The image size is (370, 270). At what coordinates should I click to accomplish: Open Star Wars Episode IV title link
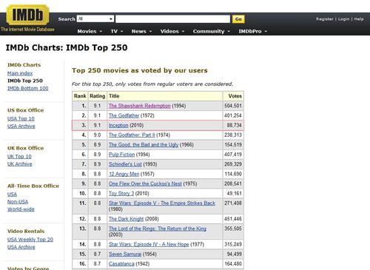pos(149,244)
